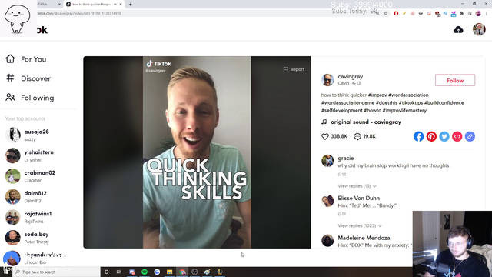492x277 pixels.
Task: Expand gracie's 15 replies
Action: (357, 186)
